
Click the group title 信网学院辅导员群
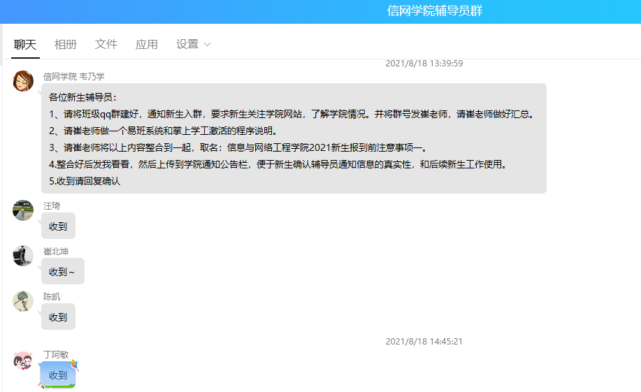[434, 11]
